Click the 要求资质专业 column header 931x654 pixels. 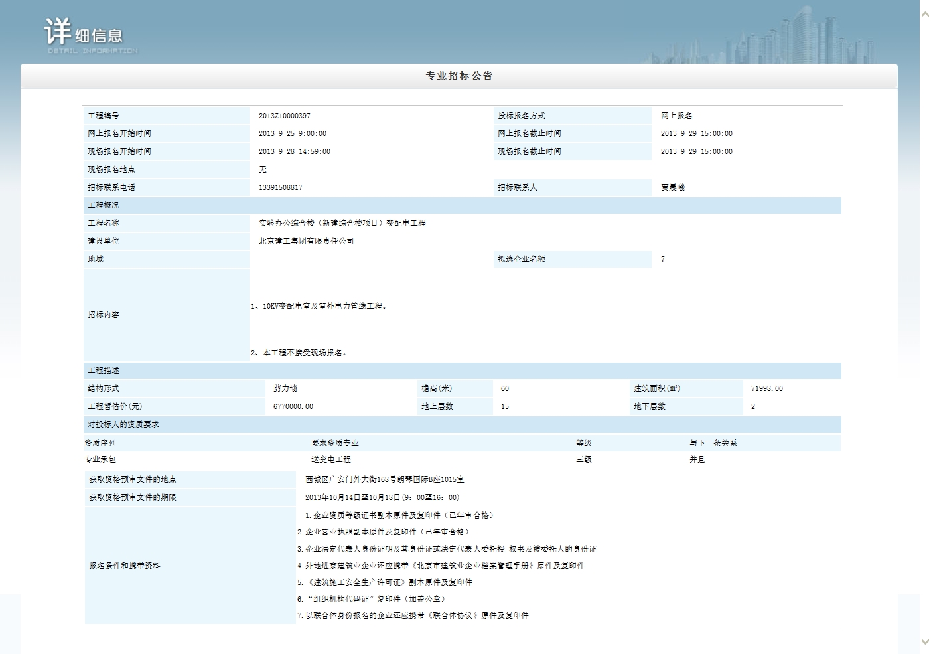pyautogui.click(x=334, y=442)
